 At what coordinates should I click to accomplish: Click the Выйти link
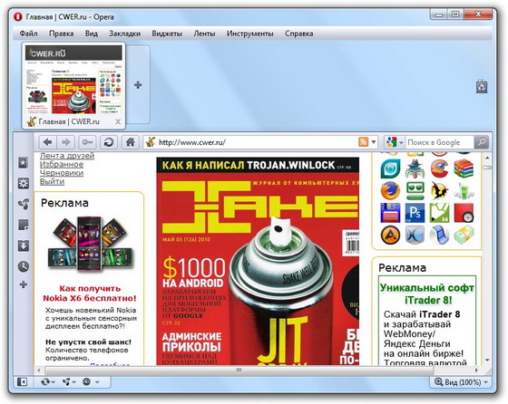pos(52,181)
